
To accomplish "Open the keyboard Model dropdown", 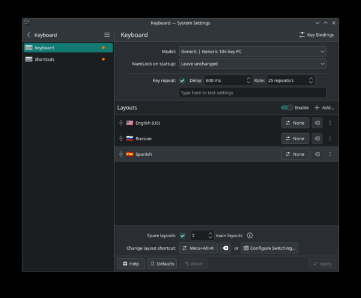I will click(x=252, y=52).
